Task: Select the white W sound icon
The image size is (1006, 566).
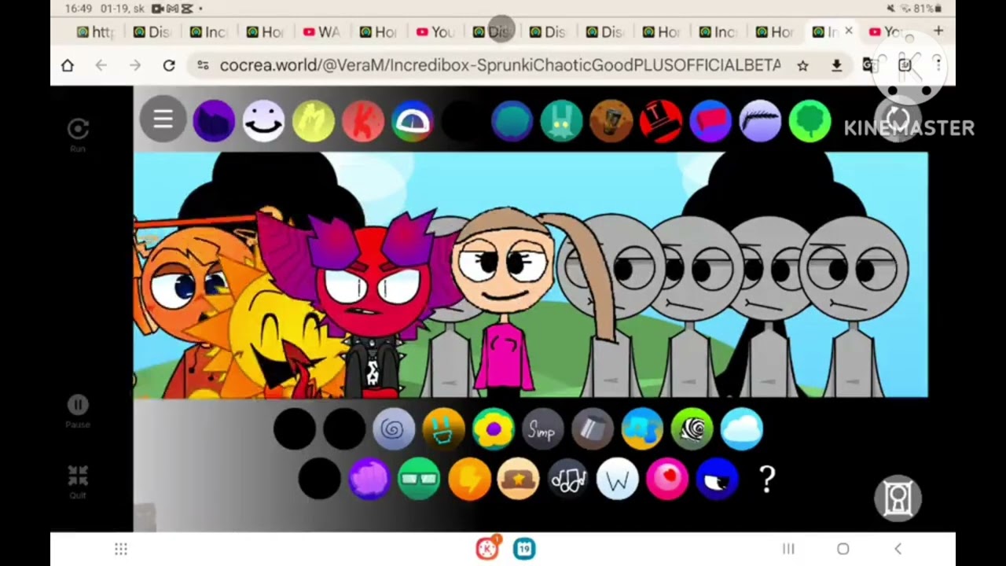Action: [618, 479]
